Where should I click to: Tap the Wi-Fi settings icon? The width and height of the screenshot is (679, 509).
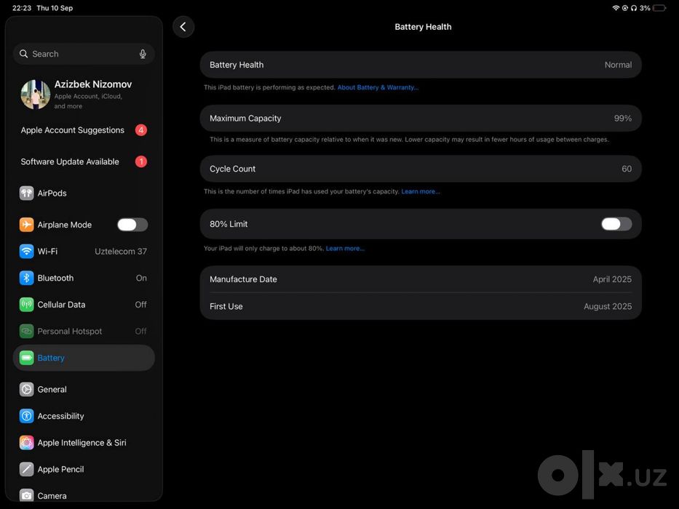coord(26,251)
